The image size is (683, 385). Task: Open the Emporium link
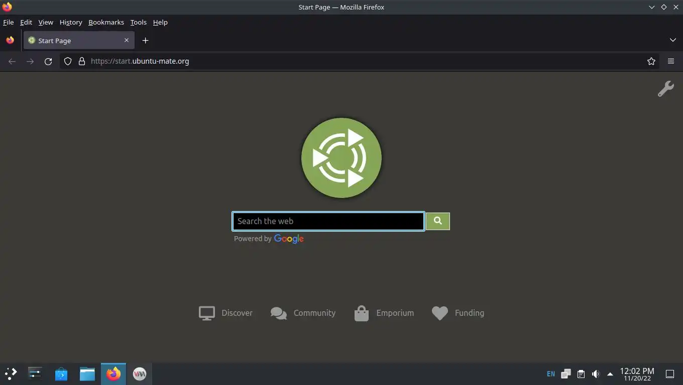384,313
